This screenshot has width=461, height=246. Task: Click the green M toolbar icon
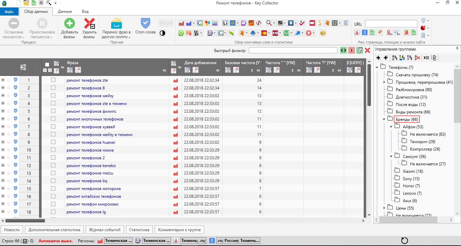click(286, 33)
